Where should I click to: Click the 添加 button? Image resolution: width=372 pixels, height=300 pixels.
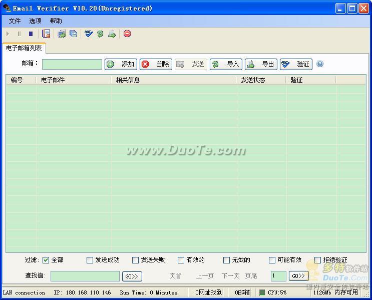click(x=121, y=64)
